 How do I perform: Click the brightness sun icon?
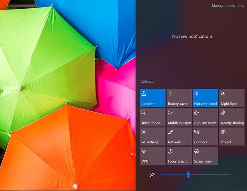[x=152, y=175]
